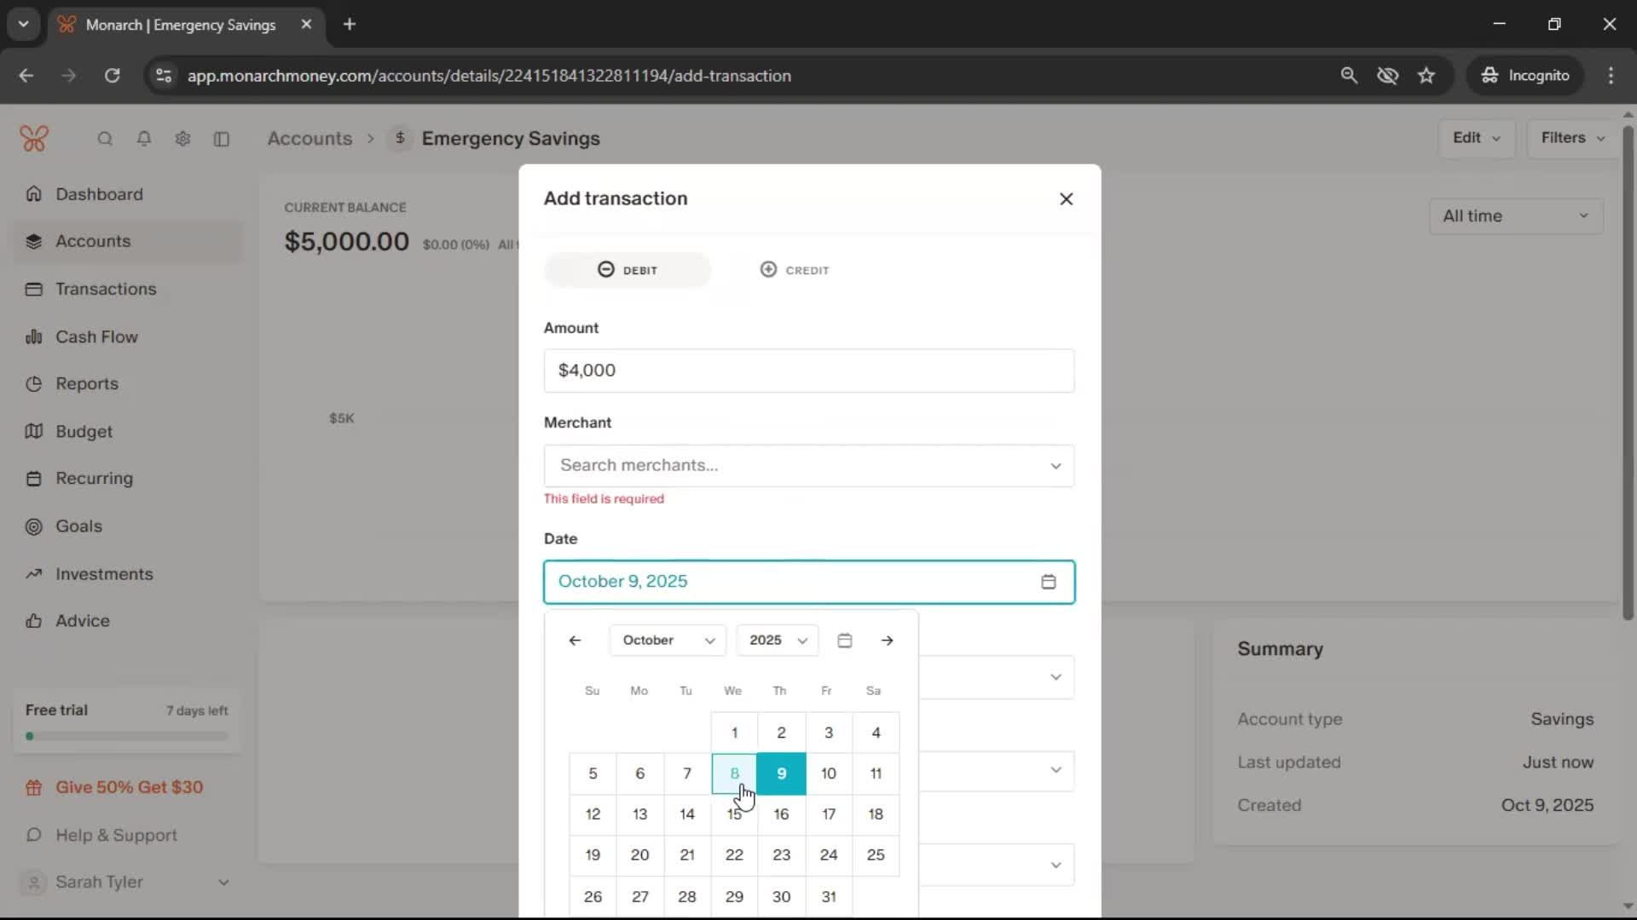1637x920 pixels.
Task: Go to Cash Flow in sidebar
Action: pos(96,336)
